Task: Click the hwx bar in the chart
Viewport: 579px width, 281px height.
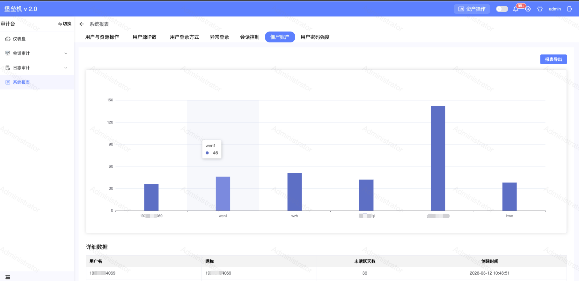Action: pos(509,197)
